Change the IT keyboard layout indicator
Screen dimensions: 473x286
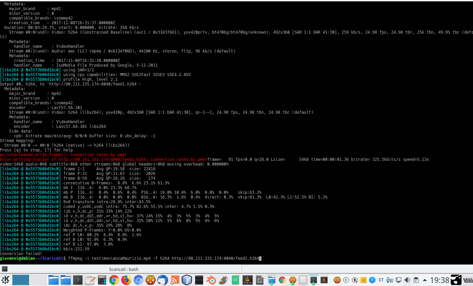381,280
